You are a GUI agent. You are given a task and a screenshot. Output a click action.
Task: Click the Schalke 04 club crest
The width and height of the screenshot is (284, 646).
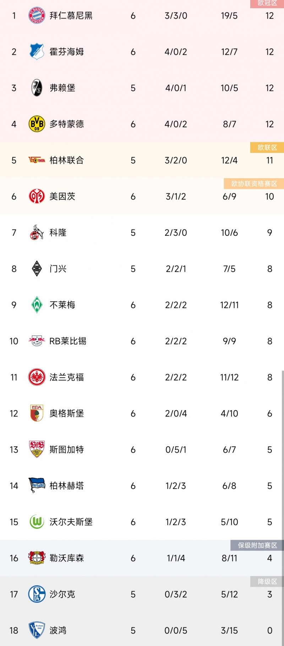pos(37,593)
